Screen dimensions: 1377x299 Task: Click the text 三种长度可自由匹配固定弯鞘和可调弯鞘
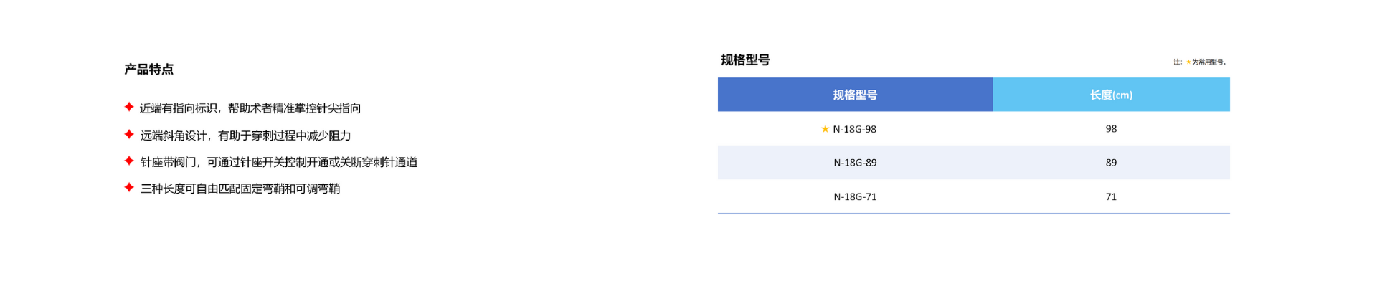(240, 189)
